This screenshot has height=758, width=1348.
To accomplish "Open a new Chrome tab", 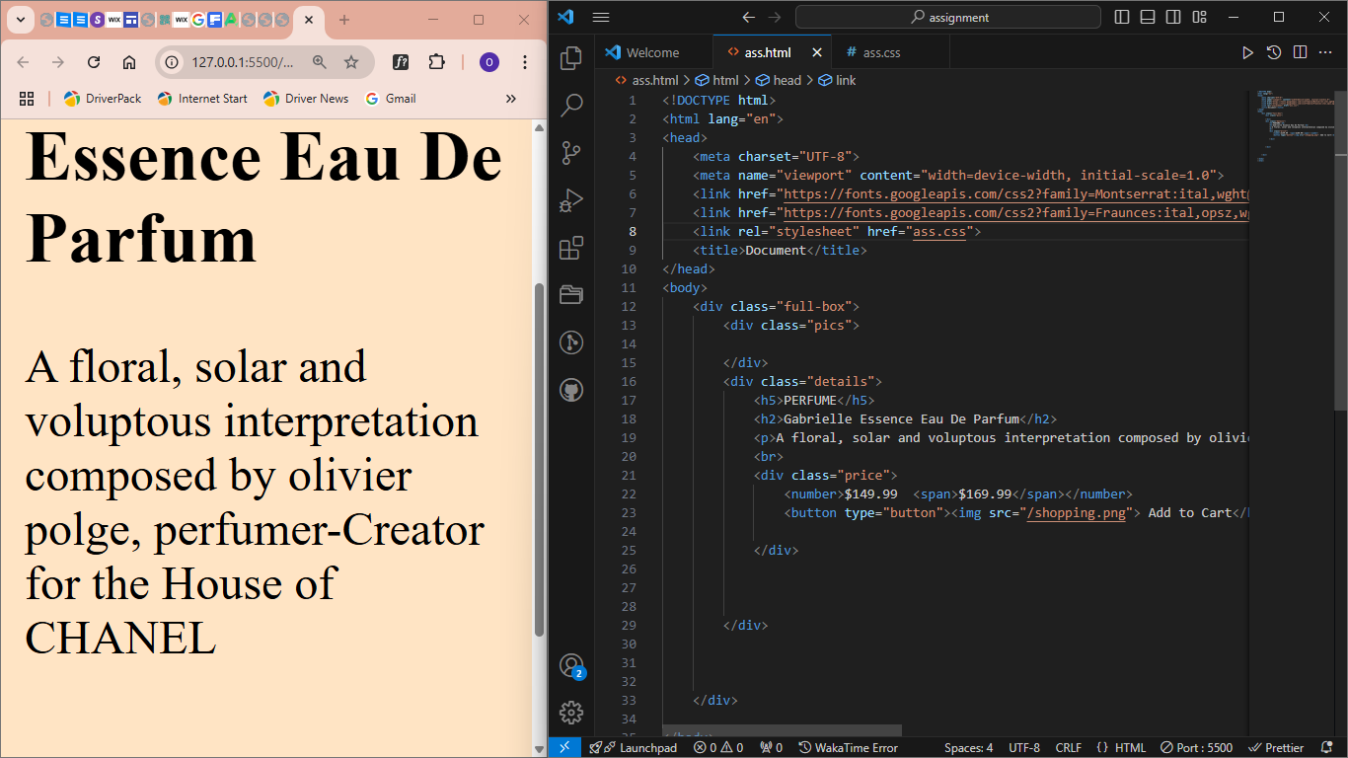I will [344, 20].
